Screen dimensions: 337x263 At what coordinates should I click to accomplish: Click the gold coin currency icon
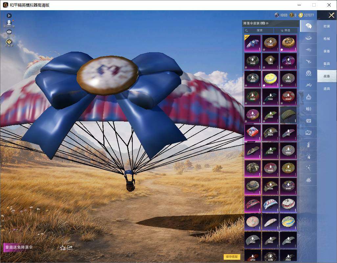(301, 15)
